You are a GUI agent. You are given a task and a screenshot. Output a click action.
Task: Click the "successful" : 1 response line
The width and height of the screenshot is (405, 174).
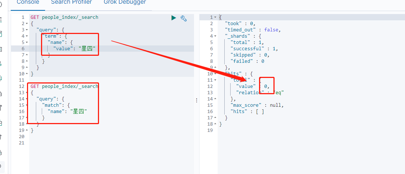tap(254, 49)
